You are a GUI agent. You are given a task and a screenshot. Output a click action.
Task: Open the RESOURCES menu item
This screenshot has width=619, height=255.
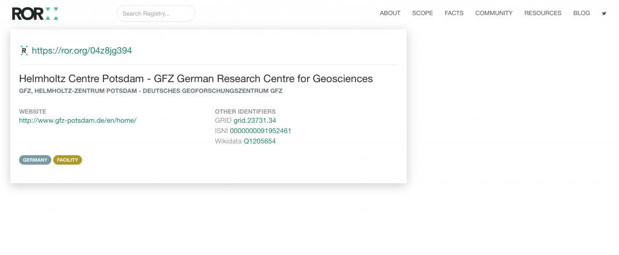coord(542,13)
